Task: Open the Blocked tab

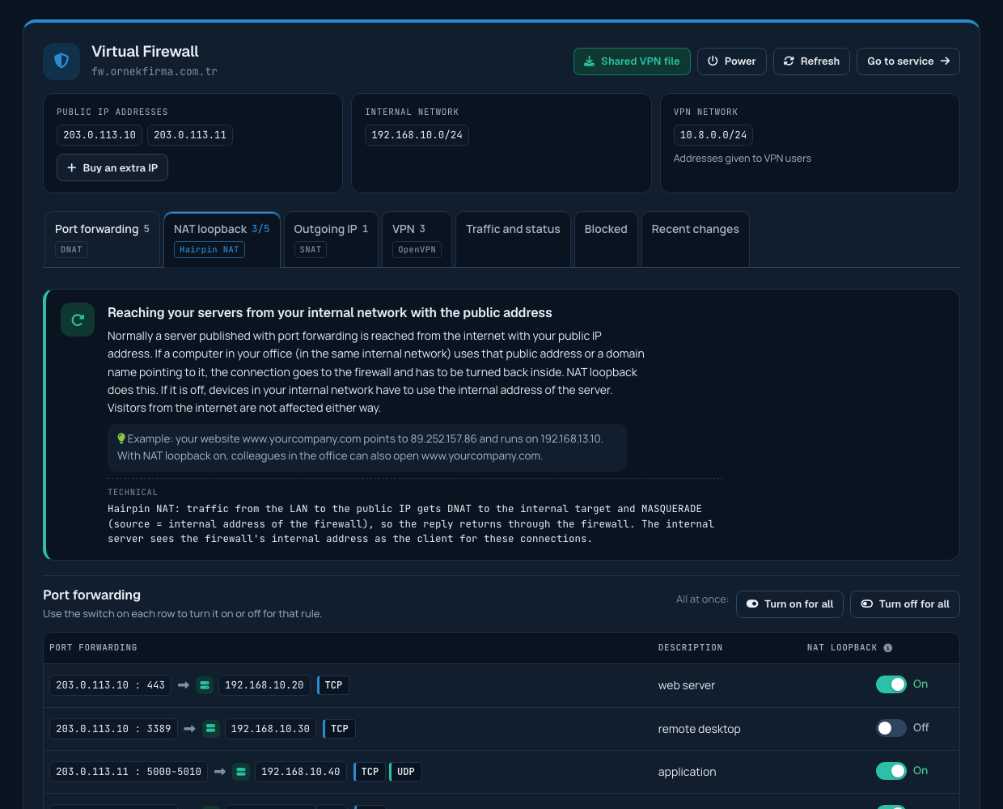Action: point(606,239)
